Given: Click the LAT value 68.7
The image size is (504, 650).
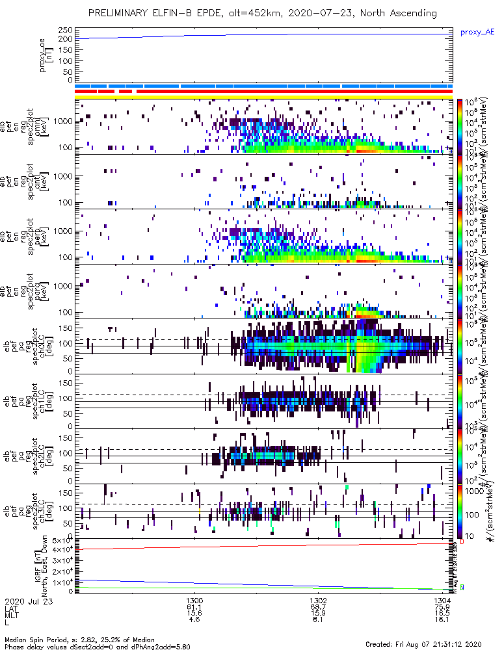Looking at the screenshot, I should coord(318,607).
